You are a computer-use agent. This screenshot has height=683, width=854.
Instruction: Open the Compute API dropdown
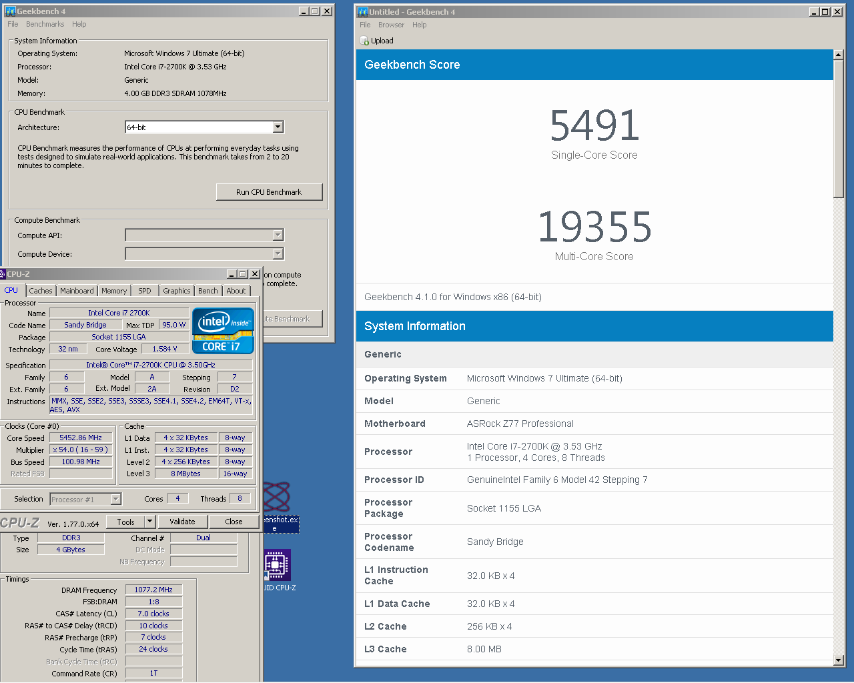pos(278,235)
